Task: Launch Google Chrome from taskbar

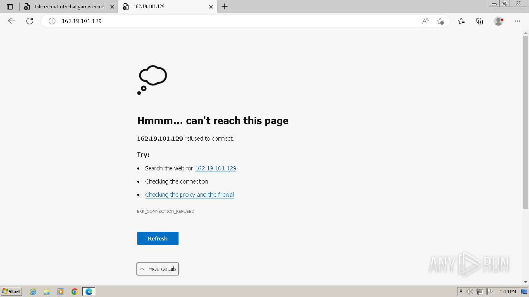Action: point(75,292)
